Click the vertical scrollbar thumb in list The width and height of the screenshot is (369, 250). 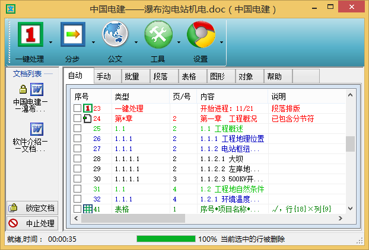(350, 144)
